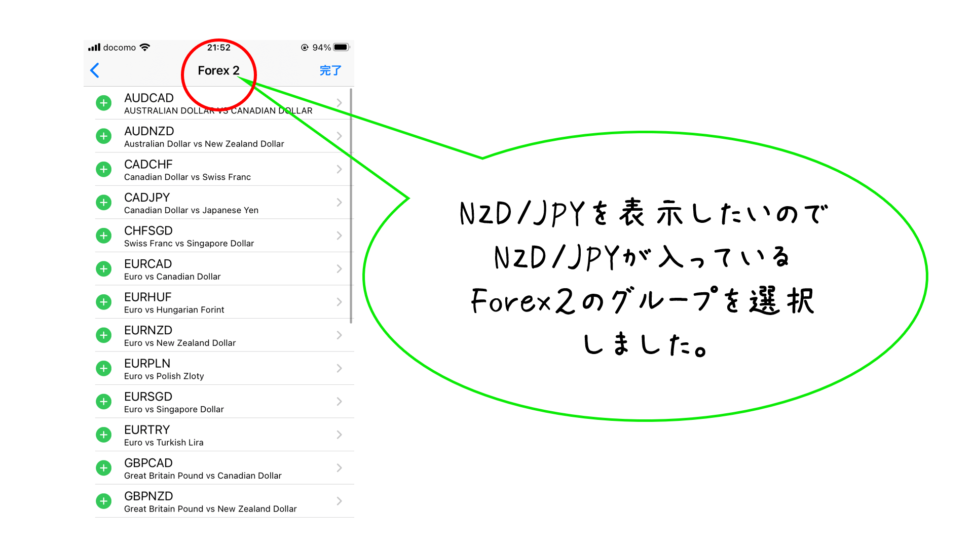Select 'Euro vs Polish Zloty' description
Screen dimensions: 973x547
click(164, 376)
